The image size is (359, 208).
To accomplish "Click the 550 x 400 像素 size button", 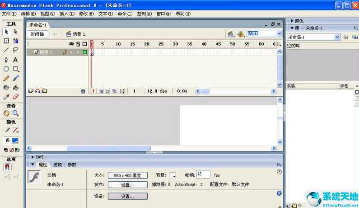I will [127, 175].
